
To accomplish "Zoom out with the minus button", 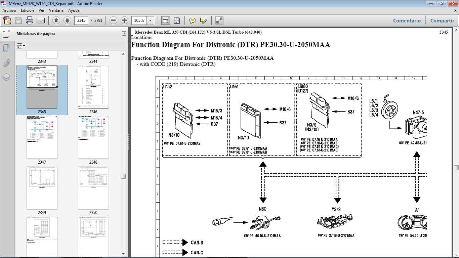I will coord(114,20).
